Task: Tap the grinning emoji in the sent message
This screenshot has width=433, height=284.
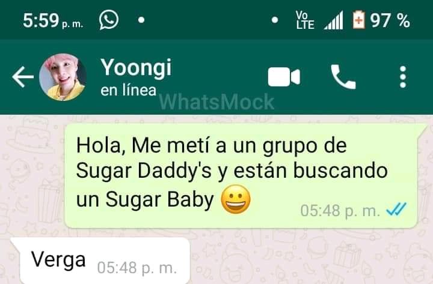Action: click(x=236, y=199)
